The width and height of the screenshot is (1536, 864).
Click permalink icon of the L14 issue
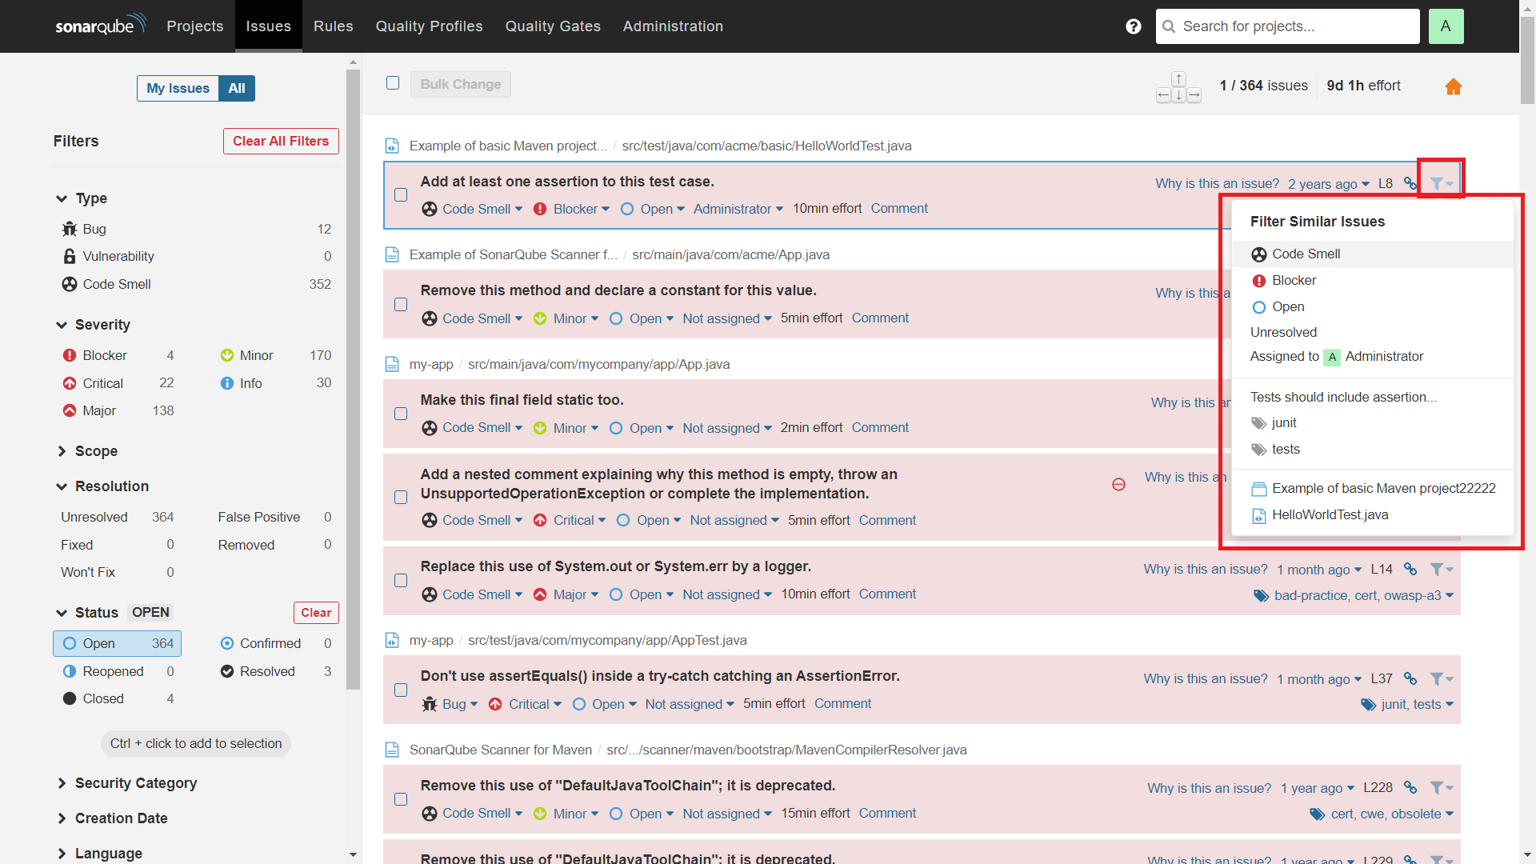point(1410,570)
